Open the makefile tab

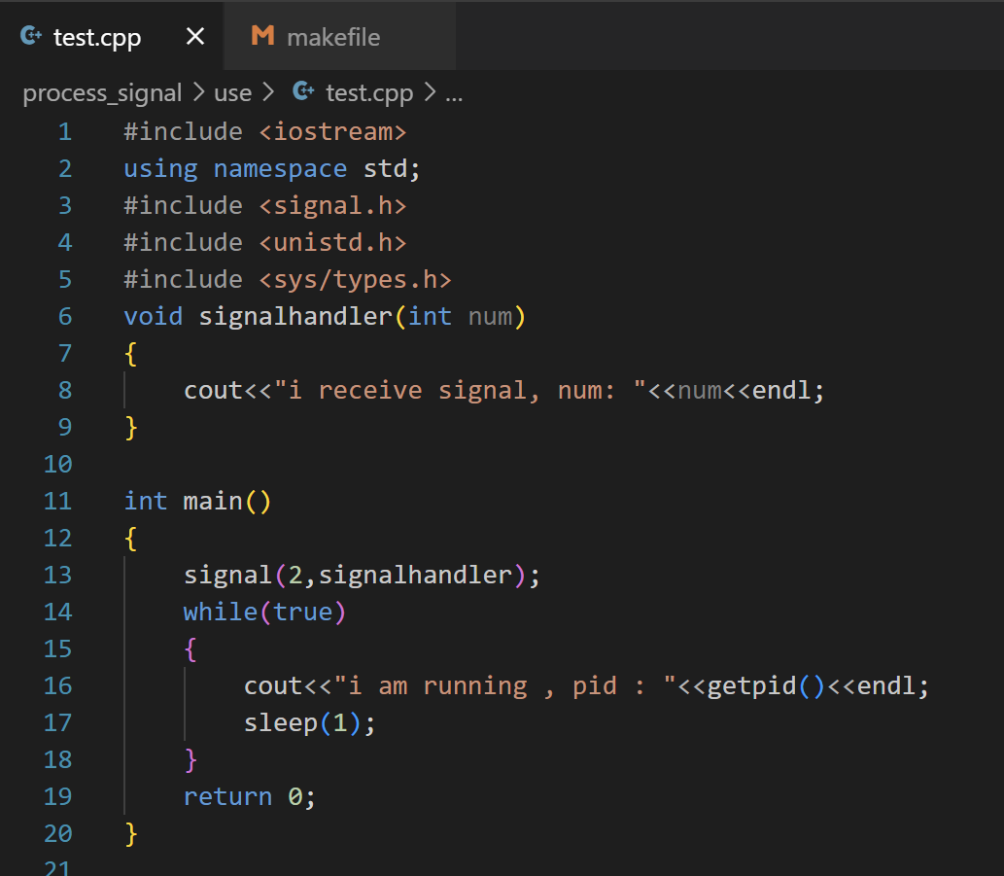[x=339, y=37]
